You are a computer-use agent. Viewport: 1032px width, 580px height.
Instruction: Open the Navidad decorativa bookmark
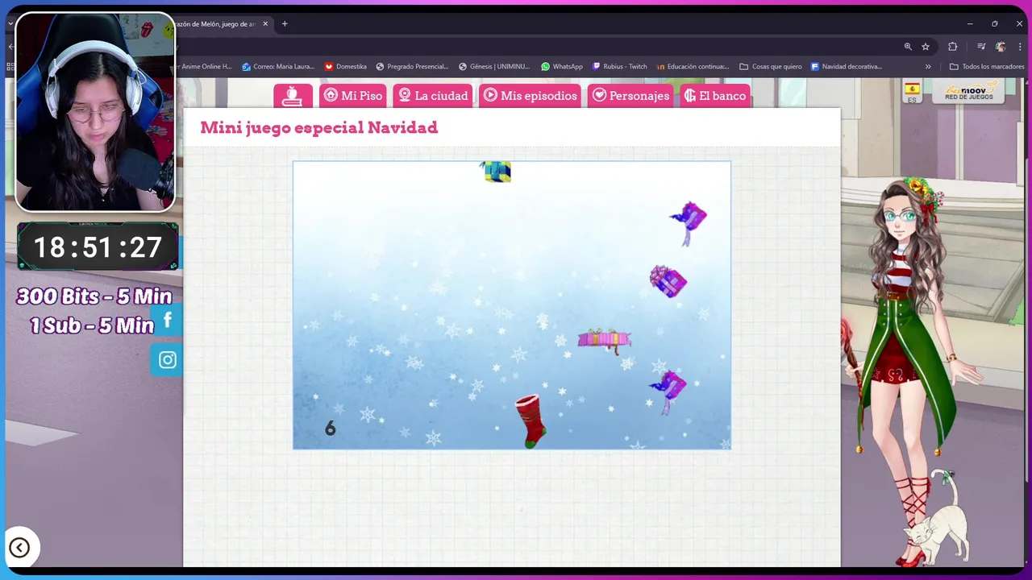point(847,67)
